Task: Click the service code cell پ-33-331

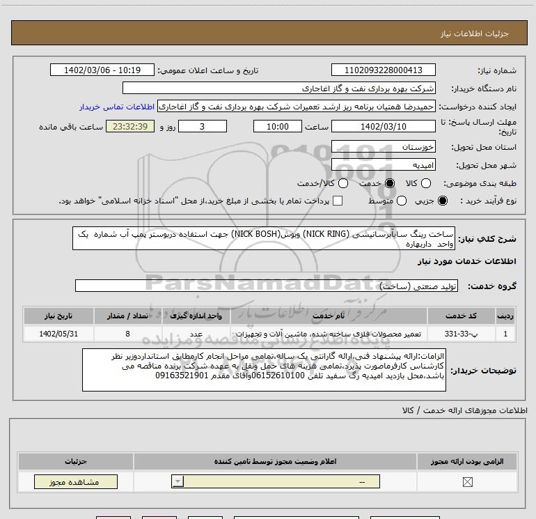Action: (461, 334)
